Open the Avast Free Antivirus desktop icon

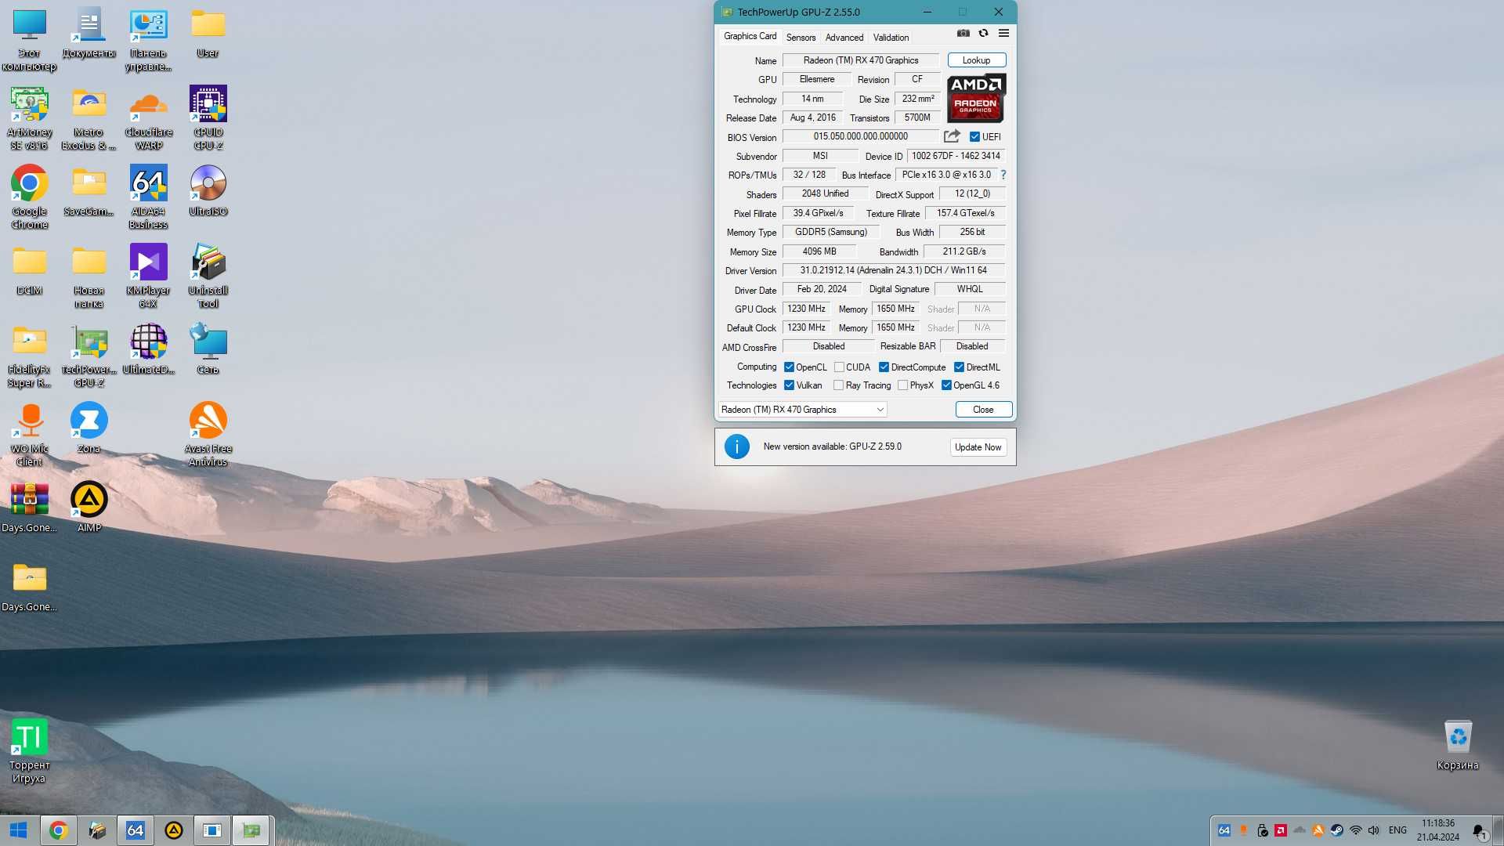point(208,435)
